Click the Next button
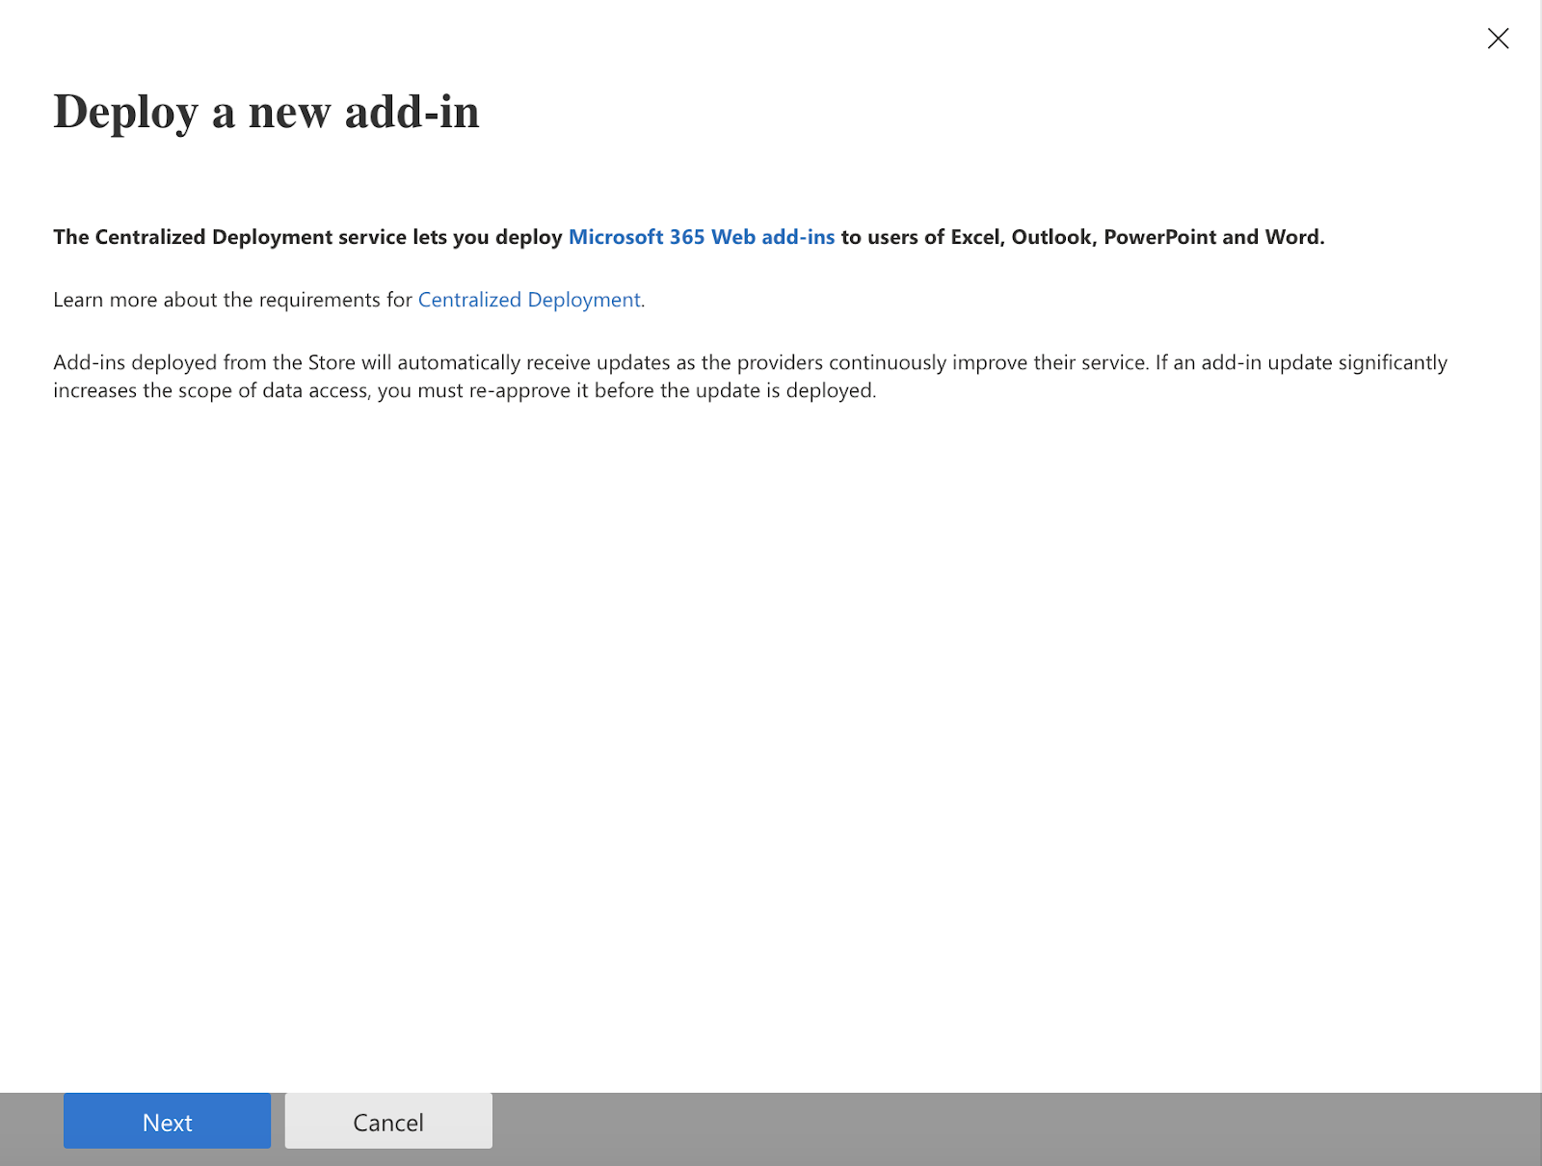The width and height of the screenshot is (1542, 1166). point(167,1121)
